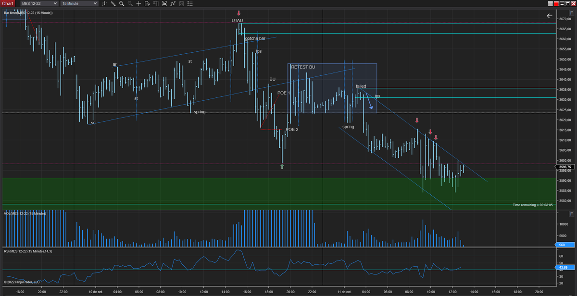The image size is (577, 296).
Task: Select the BU text annotation
Action: coord(273,79)
